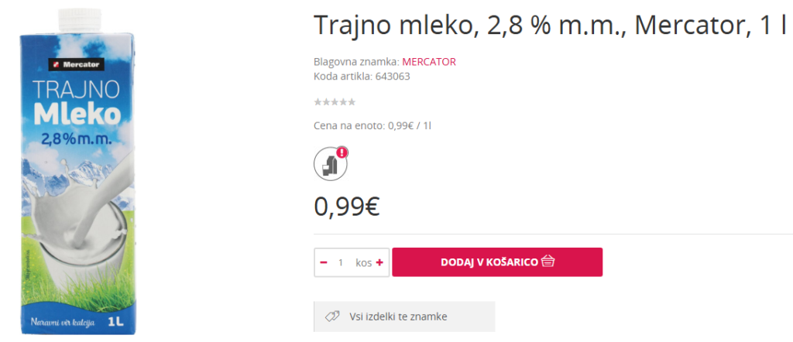Screen dimensions: 793x342
Task: Click the 0,99€ price
Action: tap(346, 206)
